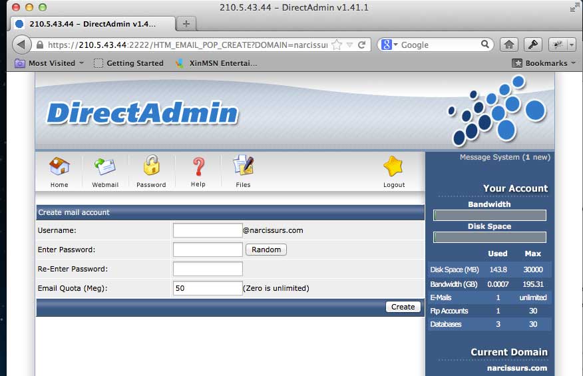Click the Disk Space (MB) row label
The height and width of the screenshot is (376, 583).
pyautogui.click(x=455, y=270)
